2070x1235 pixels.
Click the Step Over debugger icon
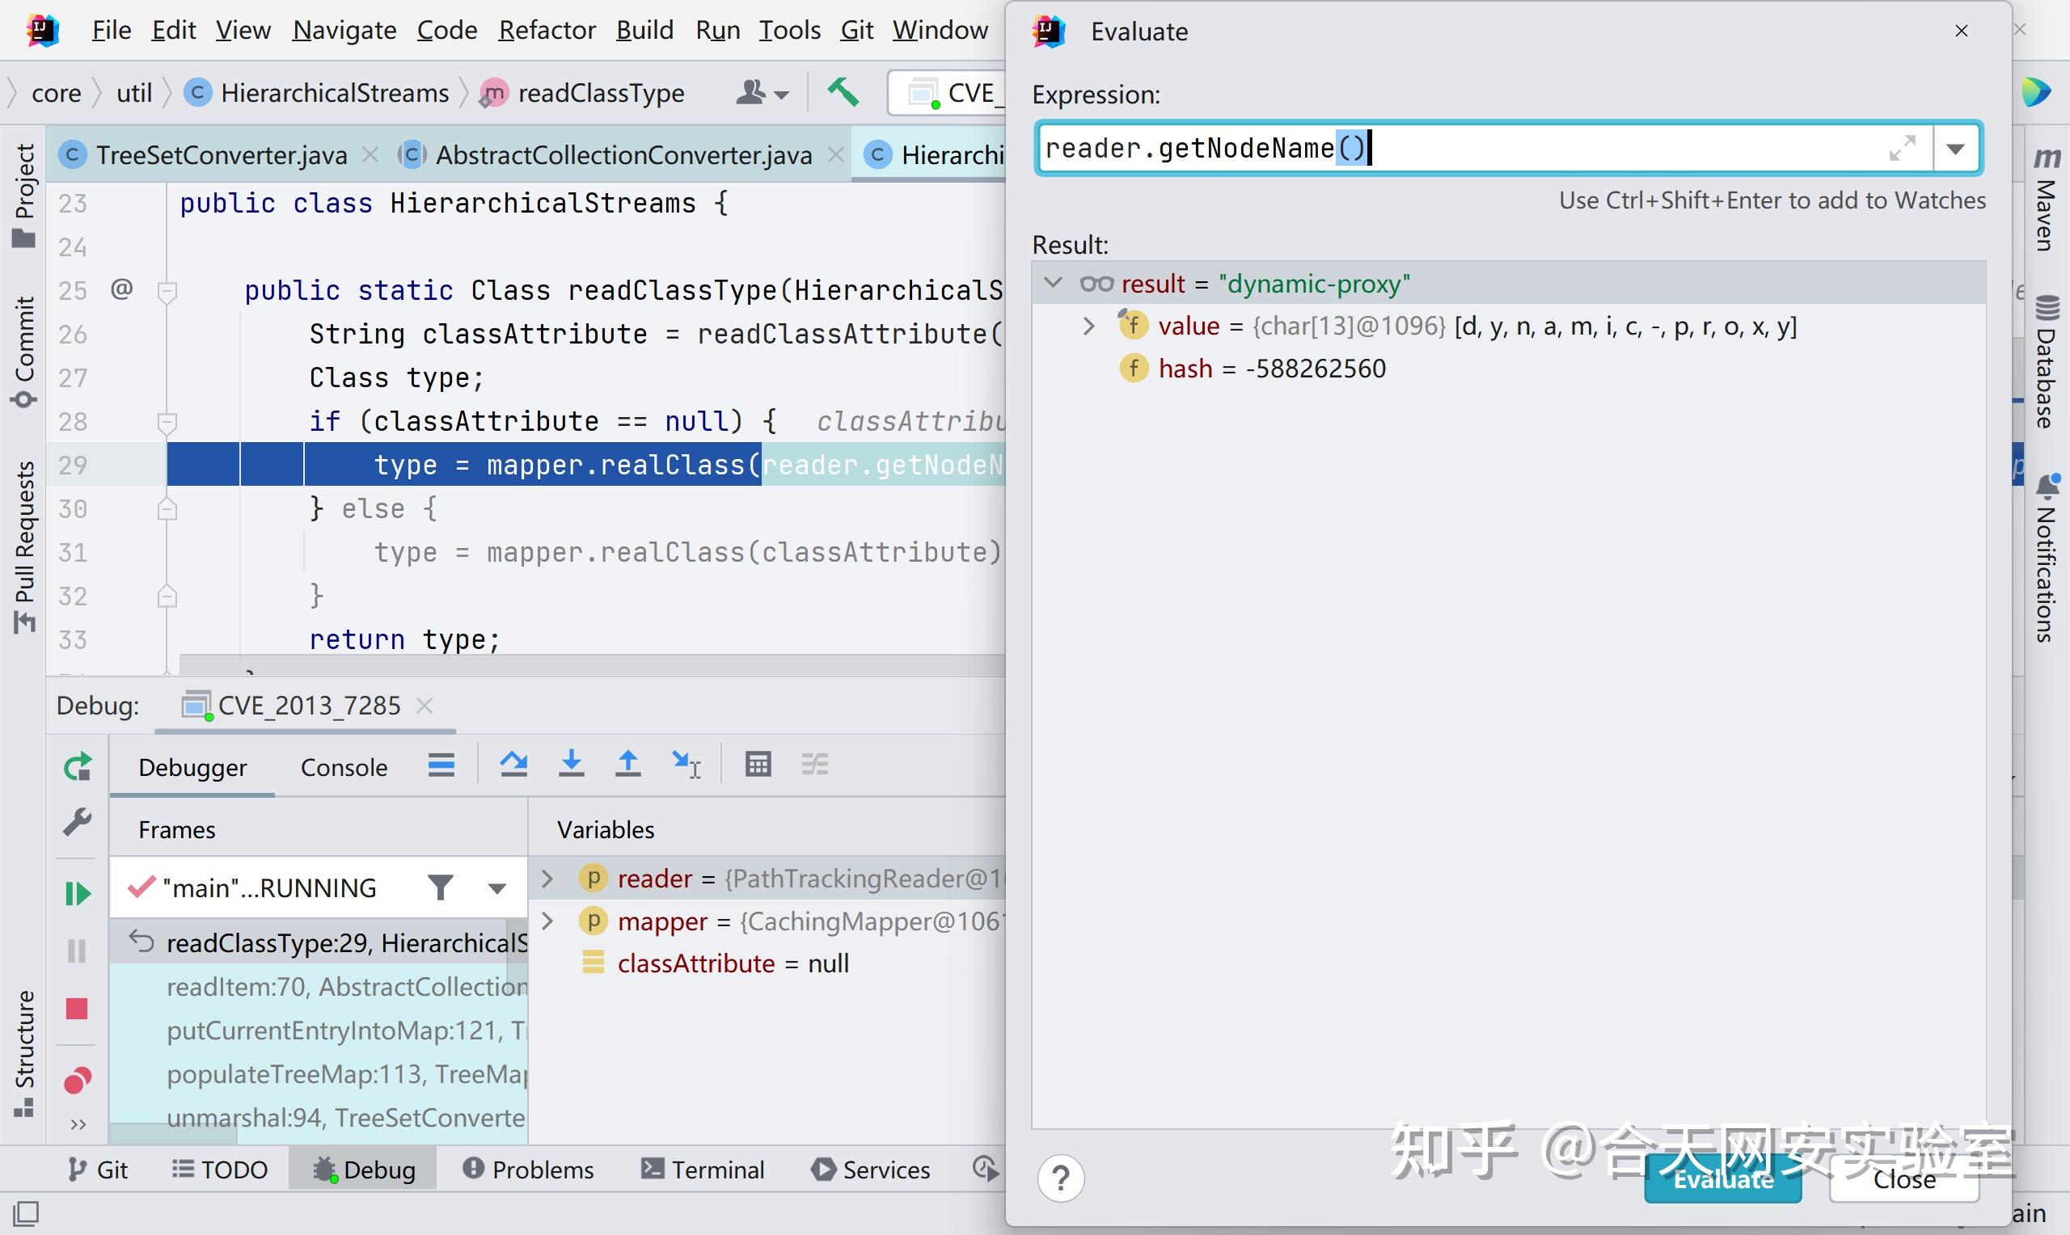coord(514,762)
